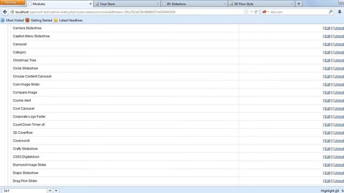Select the '3D Coverflow' module name
This screenshot has width=344, height=193.
click(x=23, y=132)
